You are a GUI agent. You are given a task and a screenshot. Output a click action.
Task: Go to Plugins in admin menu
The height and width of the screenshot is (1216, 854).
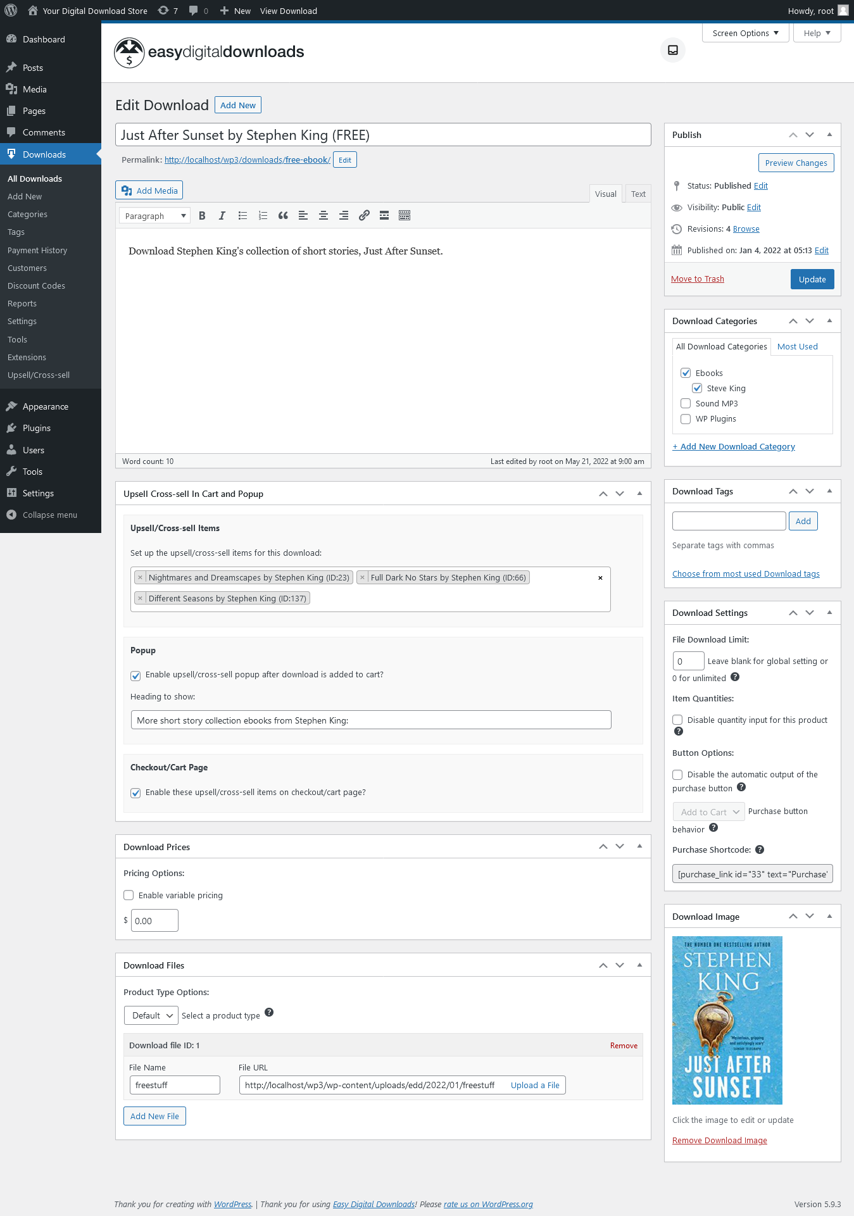(x=37, y=428)
